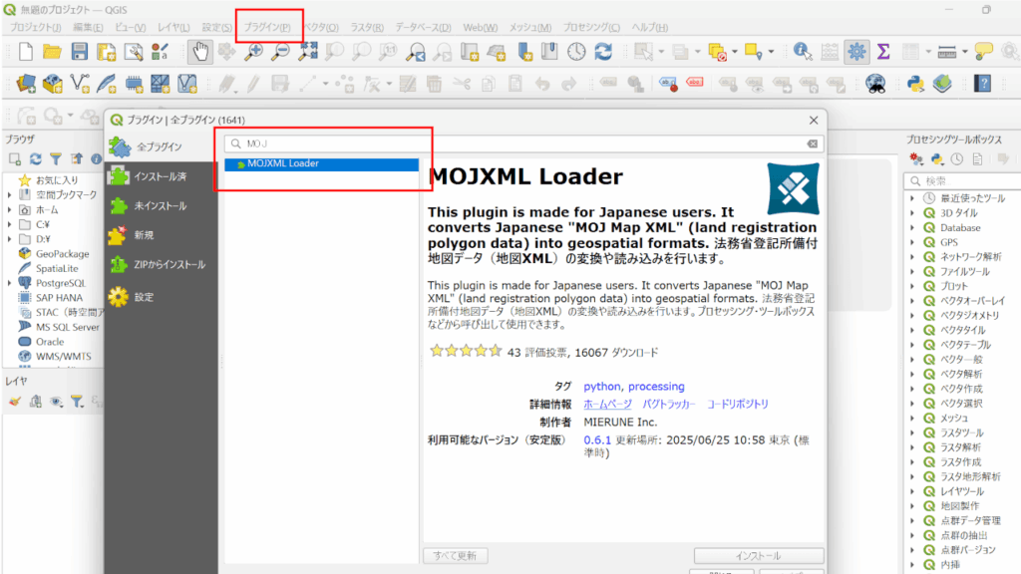Open the ラスタ(R) menu

[x=367, y=27]
